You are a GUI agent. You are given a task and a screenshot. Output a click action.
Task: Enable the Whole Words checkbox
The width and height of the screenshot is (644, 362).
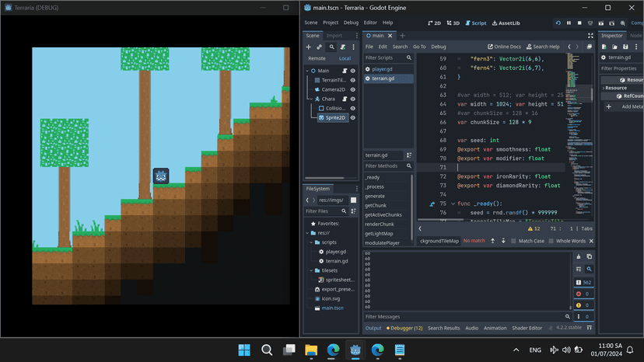[x=552, y=241]
